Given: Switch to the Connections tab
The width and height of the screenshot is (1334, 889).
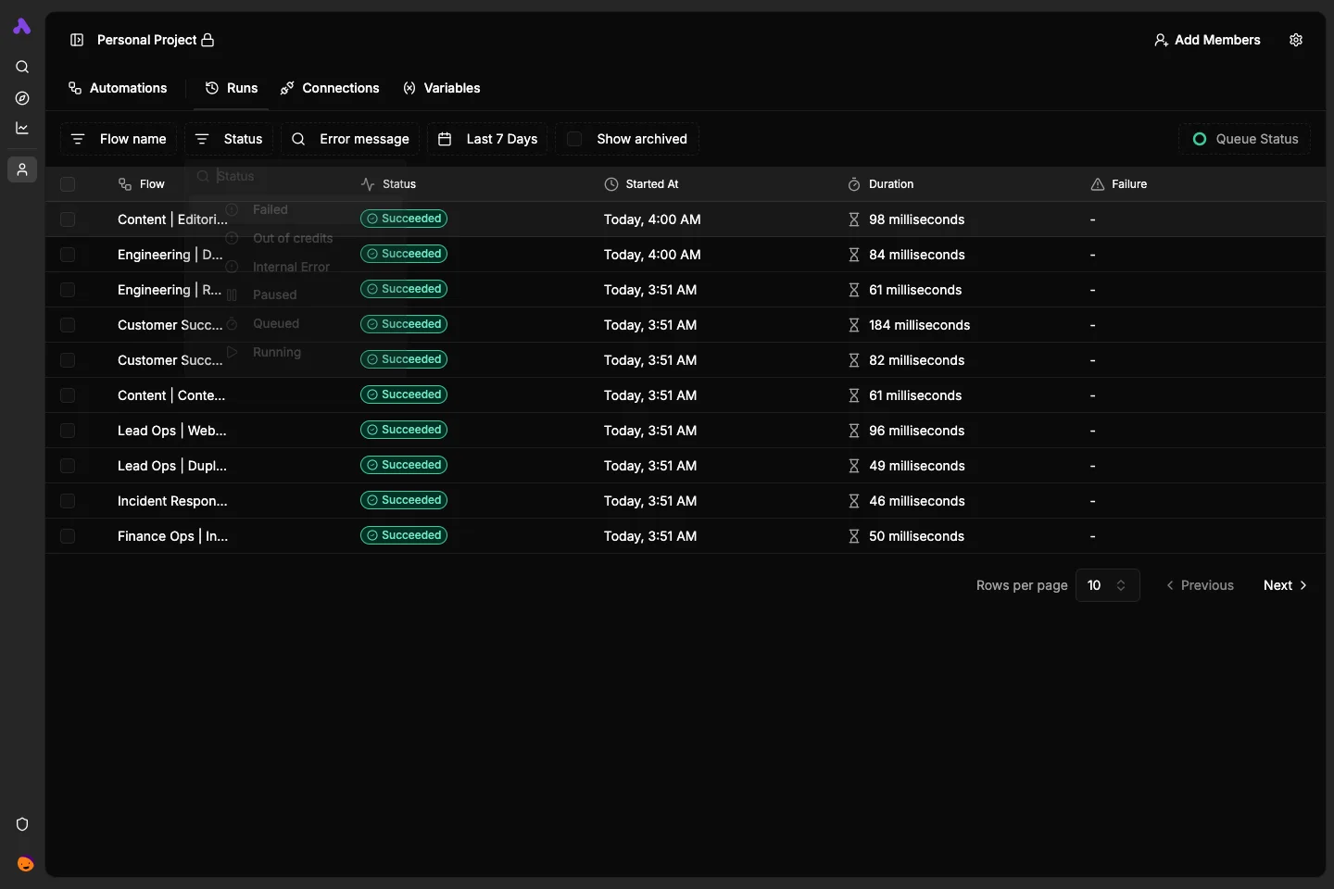Looking at the screenshot, I should click(x=330, y=88).
